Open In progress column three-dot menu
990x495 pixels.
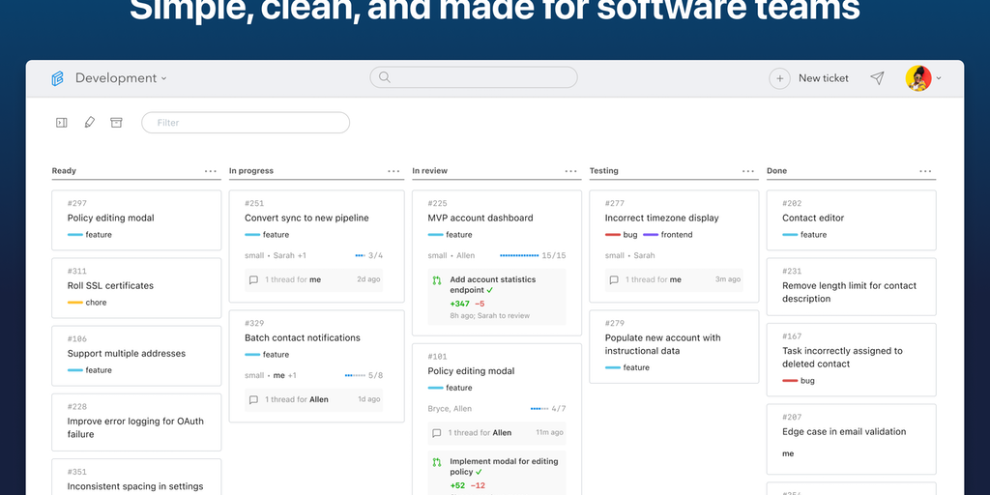click(393, 171)
